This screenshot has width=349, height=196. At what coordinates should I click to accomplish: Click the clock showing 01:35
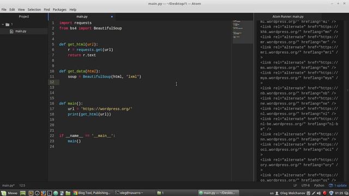pyautogui.click(x=339, y=193)
